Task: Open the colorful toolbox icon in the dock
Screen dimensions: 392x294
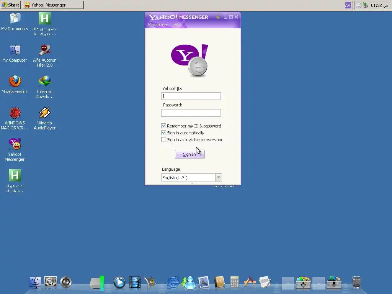Action: (x=303, y=283)
